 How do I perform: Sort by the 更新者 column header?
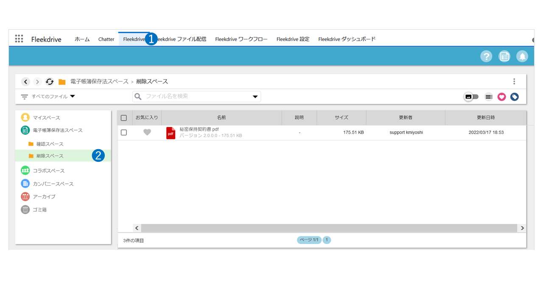(406, 118)
